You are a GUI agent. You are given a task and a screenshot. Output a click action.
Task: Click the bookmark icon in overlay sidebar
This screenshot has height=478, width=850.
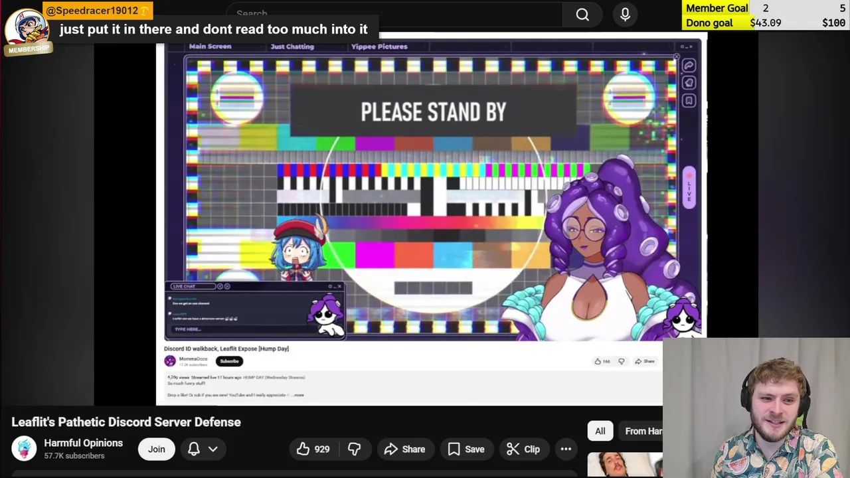pos(689,101)
